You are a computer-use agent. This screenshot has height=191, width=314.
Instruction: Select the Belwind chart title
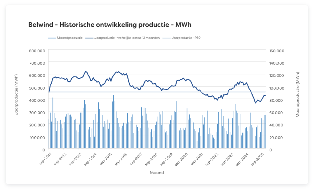110,25
